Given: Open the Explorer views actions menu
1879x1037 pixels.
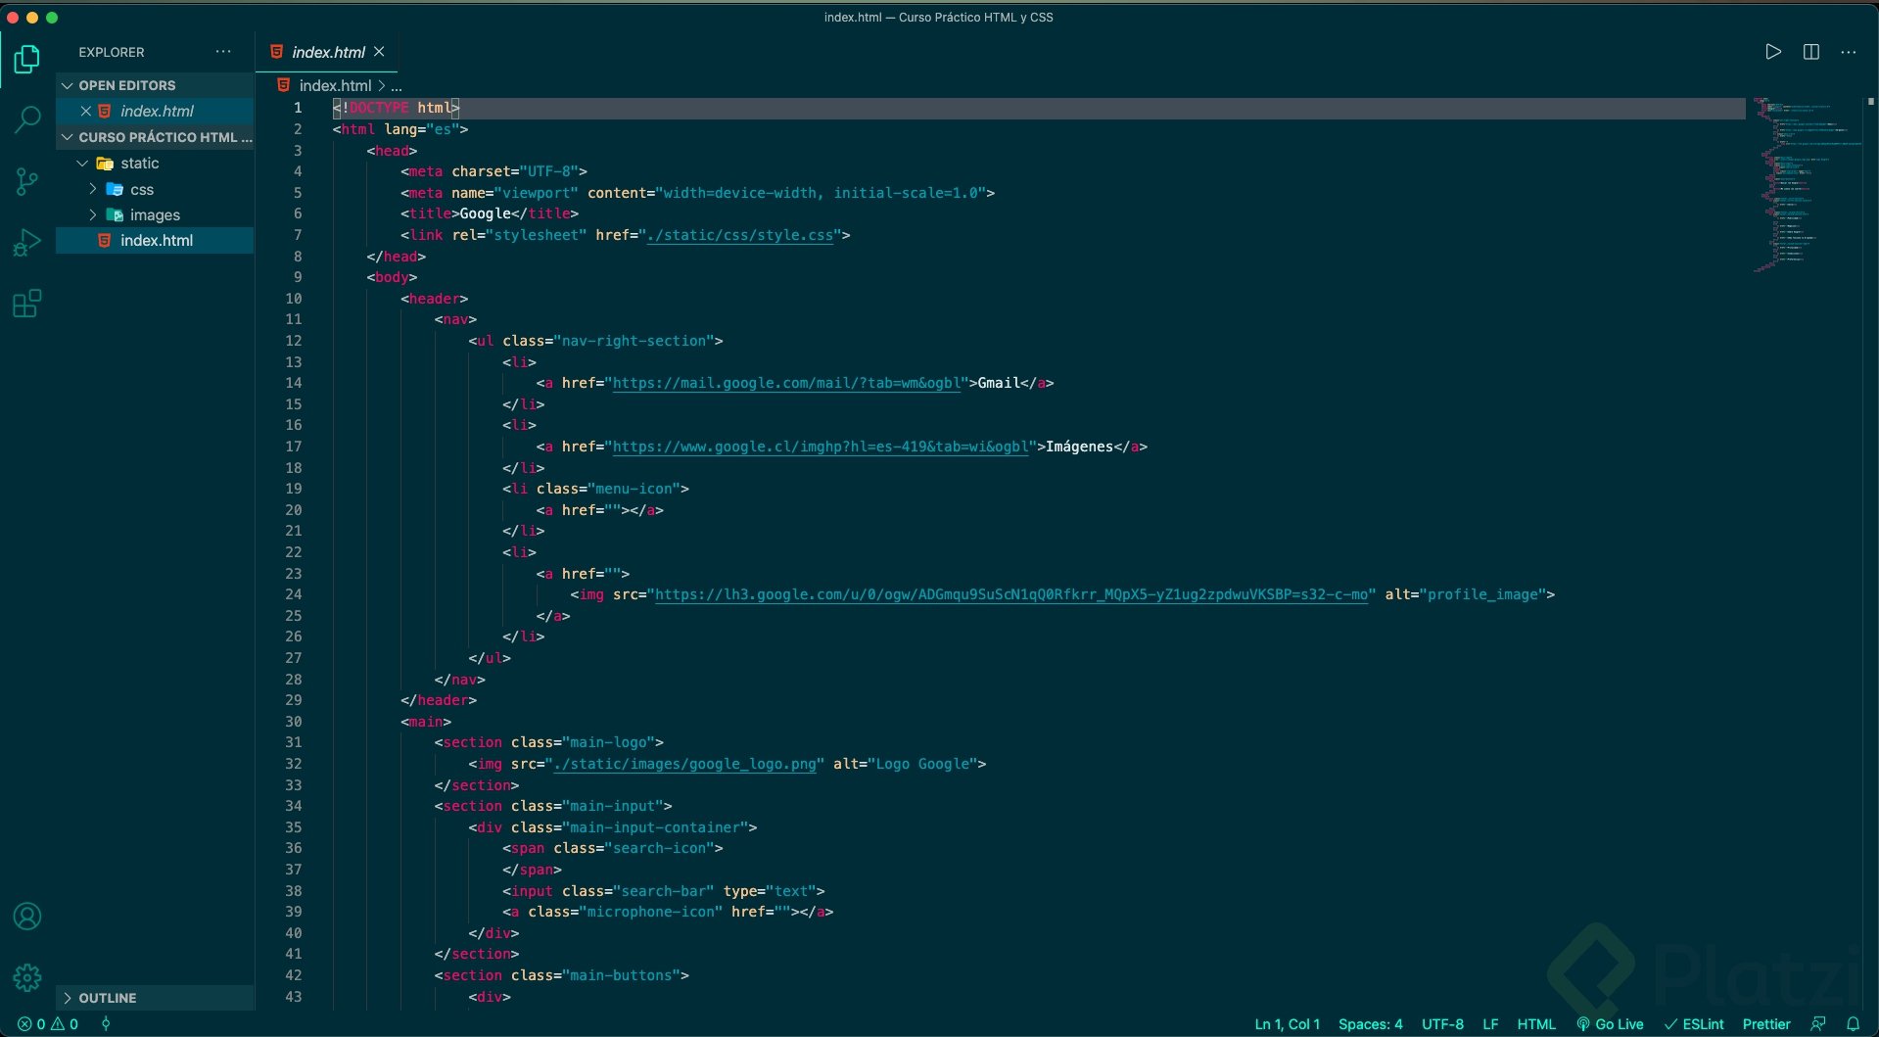Looking at the screenshot, I should 223,52.
